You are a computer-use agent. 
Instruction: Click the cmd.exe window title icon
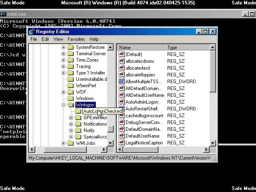3,14
